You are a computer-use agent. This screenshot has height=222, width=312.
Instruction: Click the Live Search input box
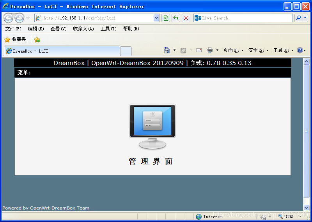point(243,18)
